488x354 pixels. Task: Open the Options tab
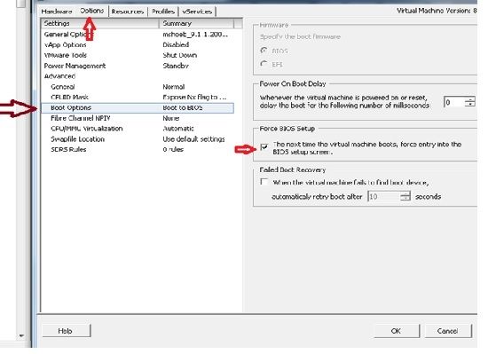(x=91, y=11)
